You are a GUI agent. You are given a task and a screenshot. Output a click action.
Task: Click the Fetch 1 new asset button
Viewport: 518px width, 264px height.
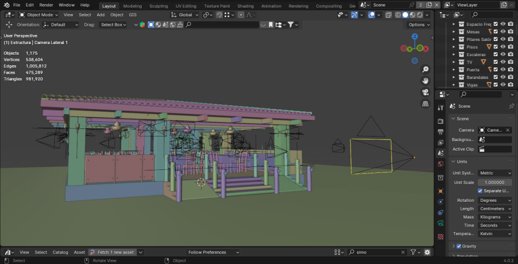[x=115, y=252]
